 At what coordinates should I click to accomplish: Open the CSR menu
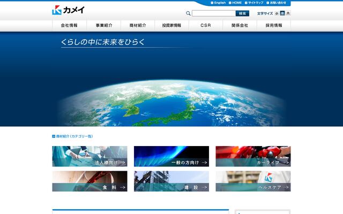tap(206, 25)
